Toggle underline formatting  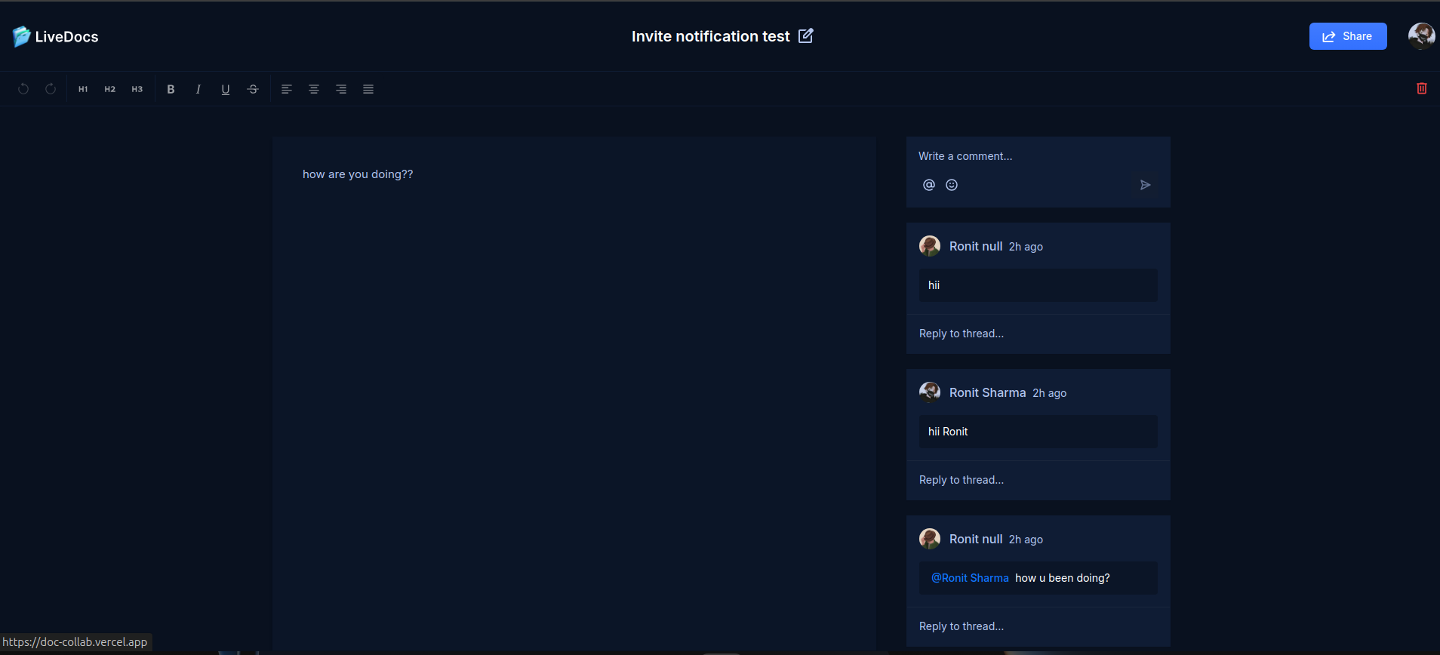point(225,89)
